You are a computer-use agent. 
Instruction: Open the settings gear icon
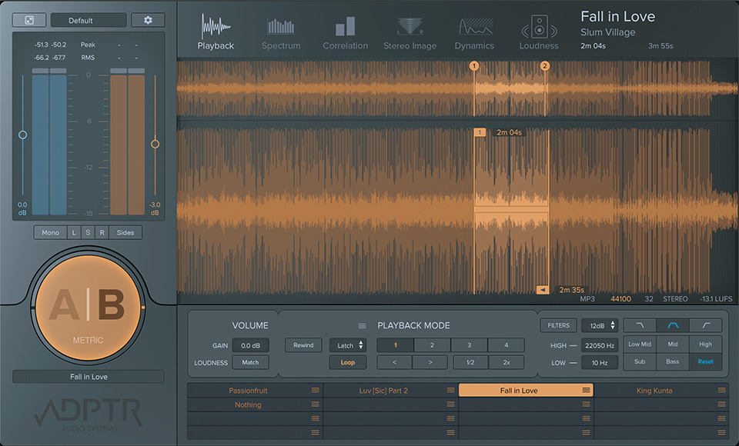point(148,20)
